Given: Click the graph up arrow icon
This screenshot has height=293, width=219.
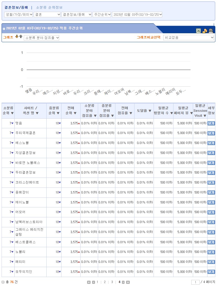Looking at the screenshot, I should click(x=21, y=37).
